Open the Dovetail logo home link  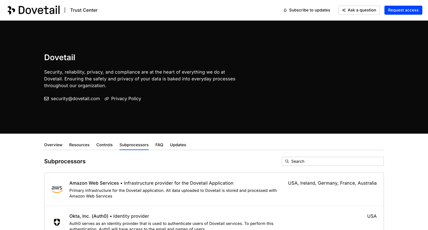[34, 10]
